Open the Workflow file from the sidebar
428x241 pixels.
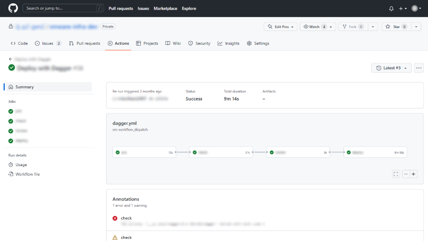coord(28,174)
